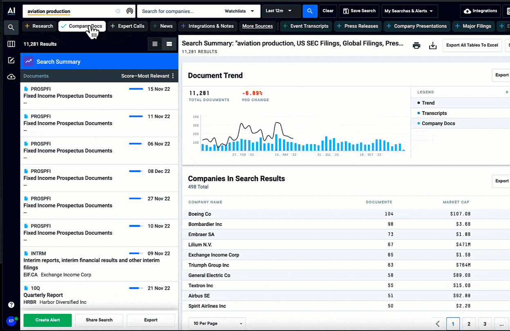Clear the aviation production keyword with X icon

(x=118, y=11)
